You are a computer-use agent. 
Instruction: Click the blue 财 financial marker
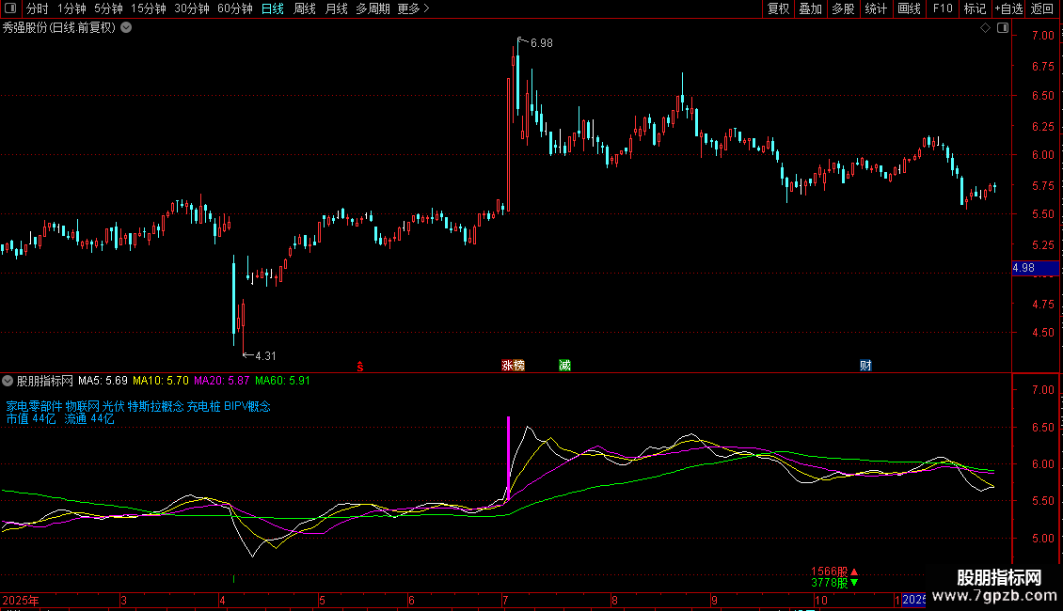click(x=865, y=366)
